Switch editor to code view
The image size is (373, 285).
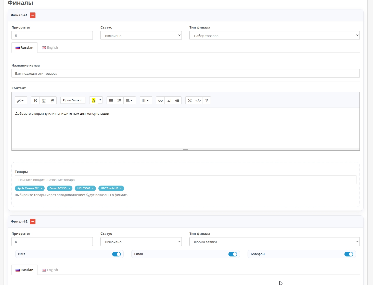coord(198,100)
